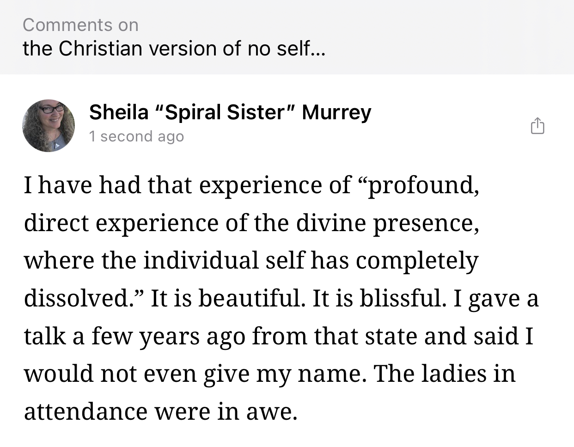Viewport: 574px width, 447px height.
Task: Open the author name Sheila "Spiral Sister" Murrey
Action: click(x=230, y=112)
